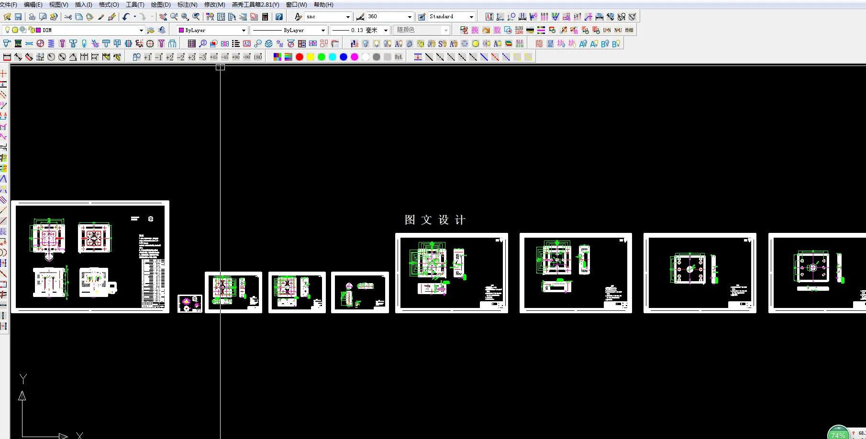This screenshot has width=866, height=439.
Task: Click the green 74% indicator
Action: click(838, 433)
